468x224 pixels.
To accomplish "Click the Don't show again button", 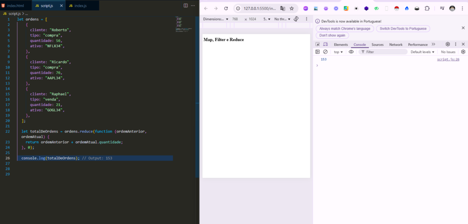I will [x=332, y=35].
